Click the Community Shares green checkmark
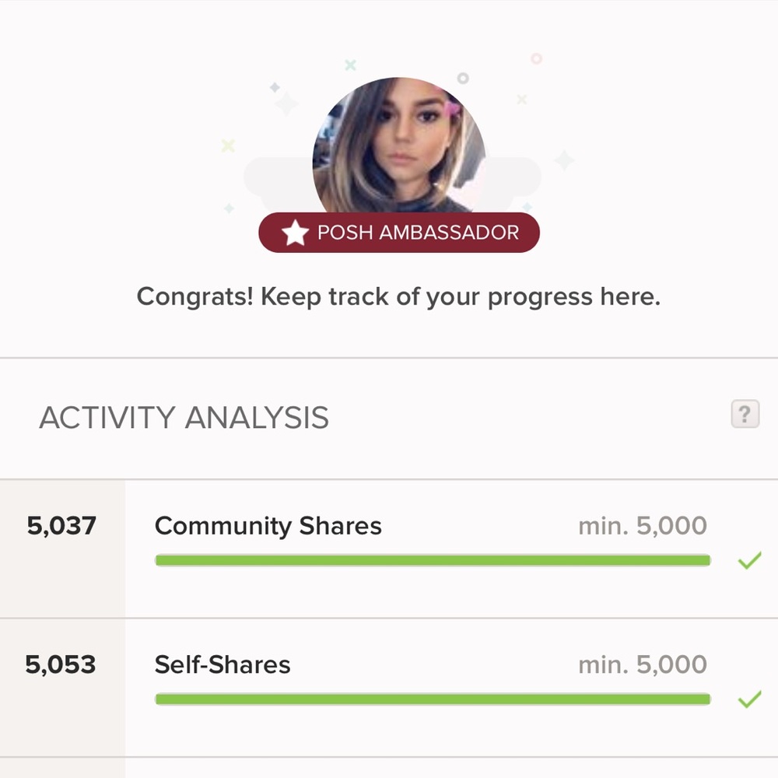 (748, 560)
